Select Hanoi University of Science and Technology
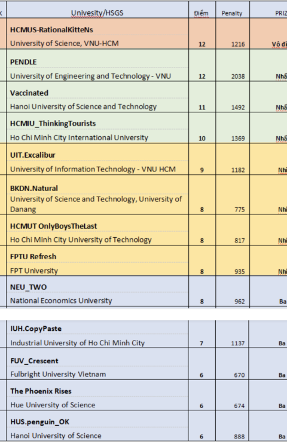287x448 pixels. 84,106
